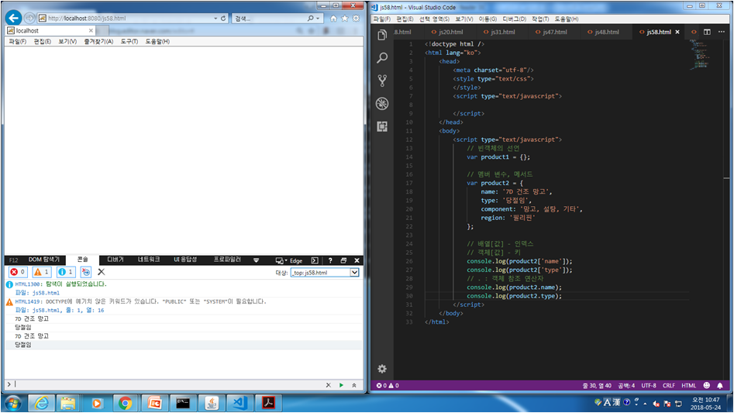Open VS Code 파일(F) menu
This screenshot has width=734, height=413.
coord(381,19)
